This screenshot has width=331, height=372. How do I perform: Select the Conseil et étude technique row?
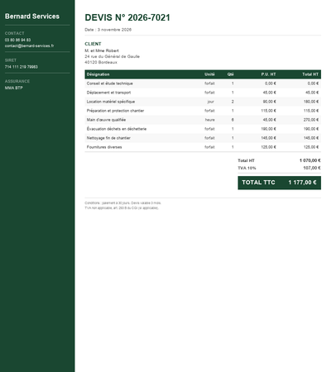(203, 83)
